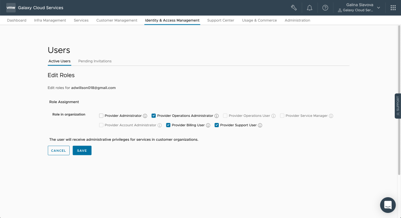
Task: Open the help question mark icon
Action: tap(325, 7)
